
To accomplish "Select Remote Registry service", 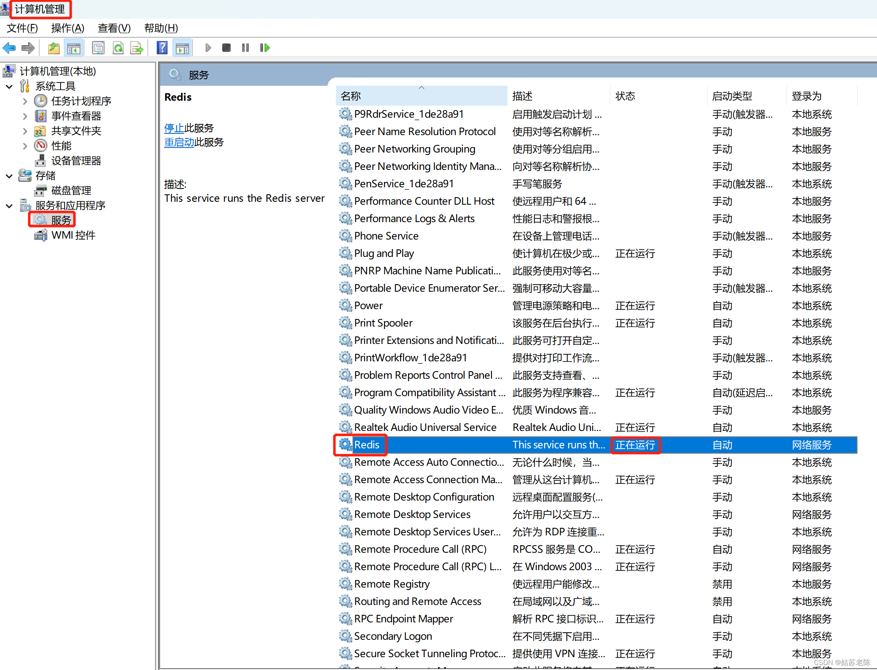I will 596,584.
